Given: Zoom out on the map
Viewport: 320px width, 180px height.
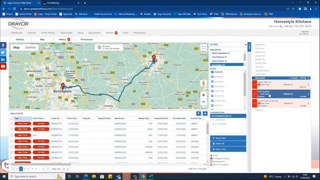Looking at the screenshot, I should [x=203, y=102].
